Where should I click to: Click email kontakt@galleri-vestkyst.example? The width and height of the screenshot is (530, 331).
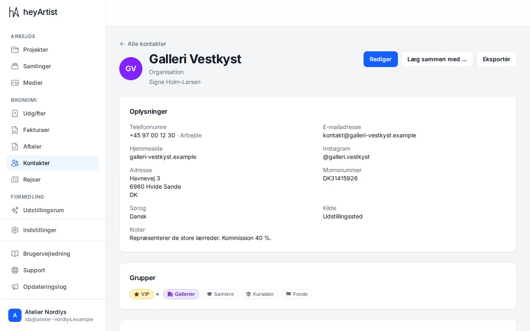click(x=369, y=135)
